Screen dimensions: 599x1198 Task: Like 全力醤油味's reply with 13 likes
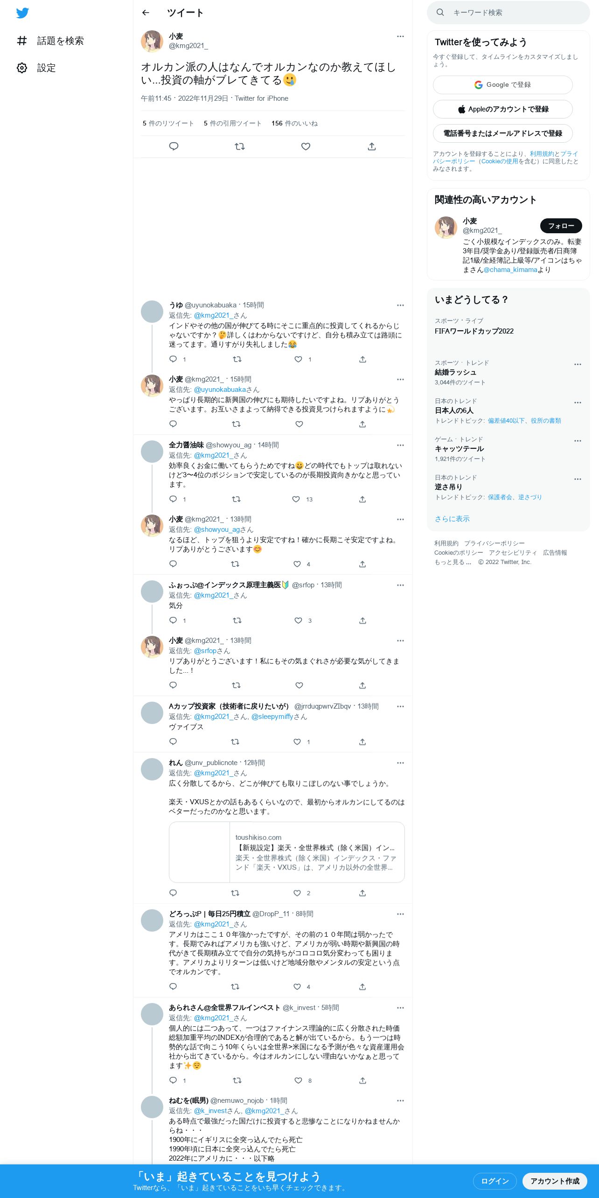pos(296,499)
